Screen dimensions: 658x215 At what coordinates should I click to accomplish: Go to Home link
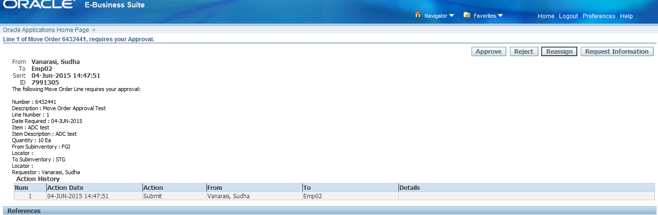[546, 16]
